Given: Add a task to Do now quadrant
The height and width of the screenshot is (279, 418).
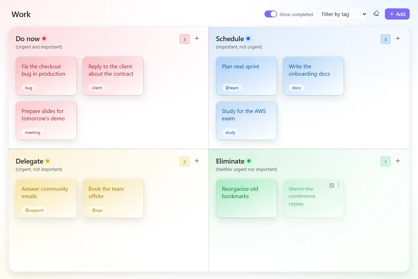Looking at the screenshot, I should click(197, 39).
